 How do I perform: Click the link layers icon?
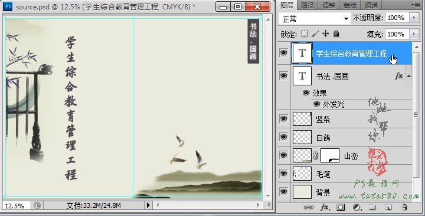308,207
